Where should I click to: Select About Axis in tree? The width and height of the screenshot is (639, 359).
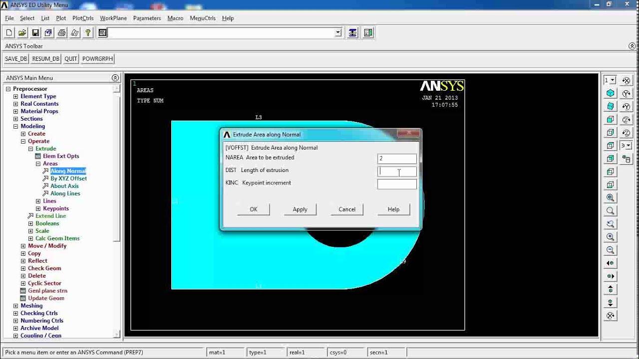(64, 186)
